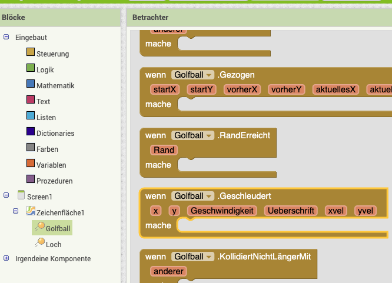
Task: Open the Listen blocks drawer
Action: point(46,117)
